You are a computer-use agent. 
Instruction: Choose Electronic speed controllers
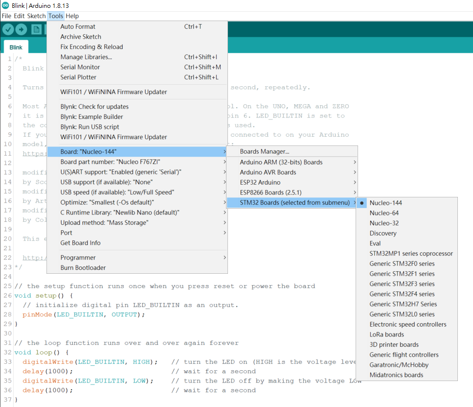(x=406, y=324)
